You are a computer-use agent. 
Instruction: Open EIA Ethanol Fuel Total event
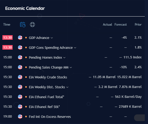pyautogui.click(x=46, y=97)
